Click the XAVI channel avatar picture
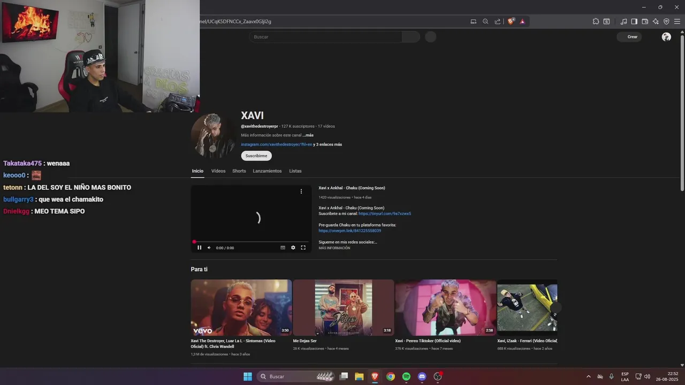The image size is (685, 385). pyautogui.click(x=213, y=136)
